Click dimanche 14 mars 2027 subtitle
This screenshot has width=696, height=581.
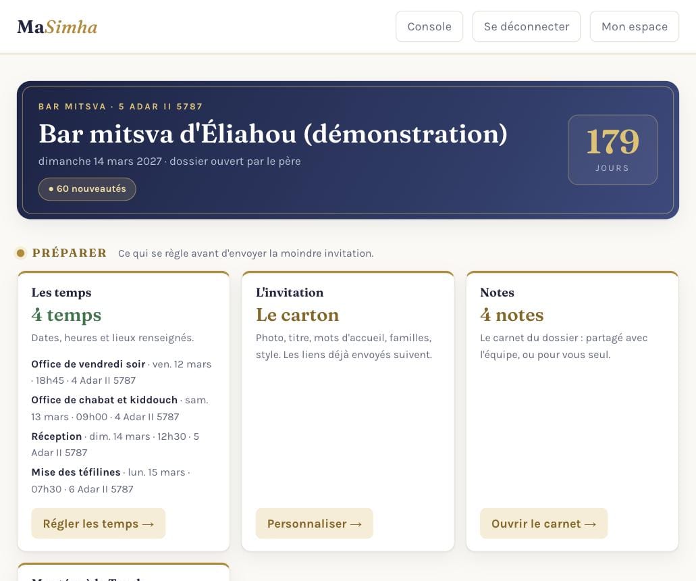[x=169, y=161]
